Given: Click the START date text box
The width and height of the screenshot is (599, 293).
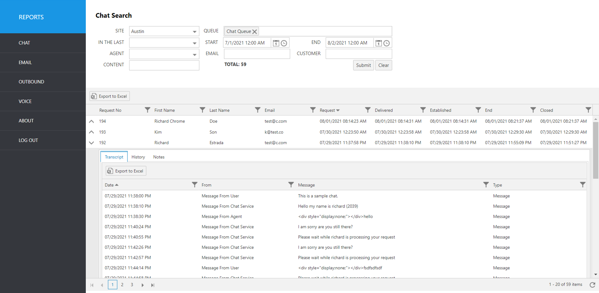Looking at the screenshot, I should coord(247,43).
